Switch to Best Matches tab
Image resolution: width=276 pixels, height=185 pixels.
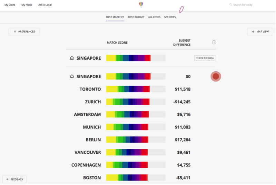pos(115,17)
